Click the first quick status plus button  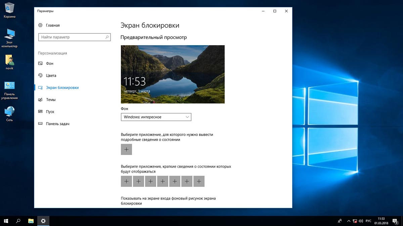pos(126,181)
